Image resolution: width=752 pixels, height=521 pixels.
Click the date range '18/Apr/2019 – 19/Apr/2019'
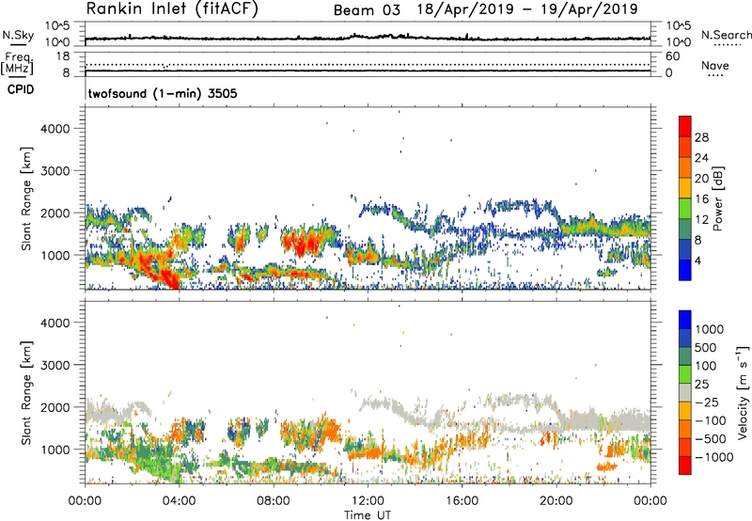click(527, 9)
